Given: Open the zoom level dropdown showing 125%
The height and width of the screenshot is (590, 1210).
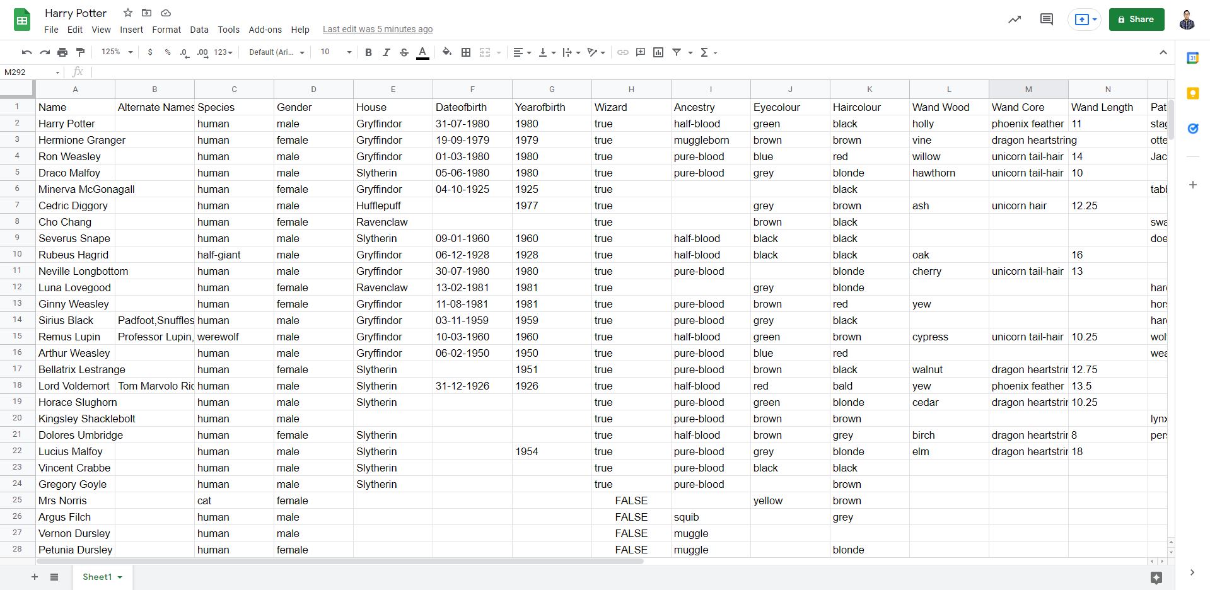Looking at the screenshot, I should [116, 52].
